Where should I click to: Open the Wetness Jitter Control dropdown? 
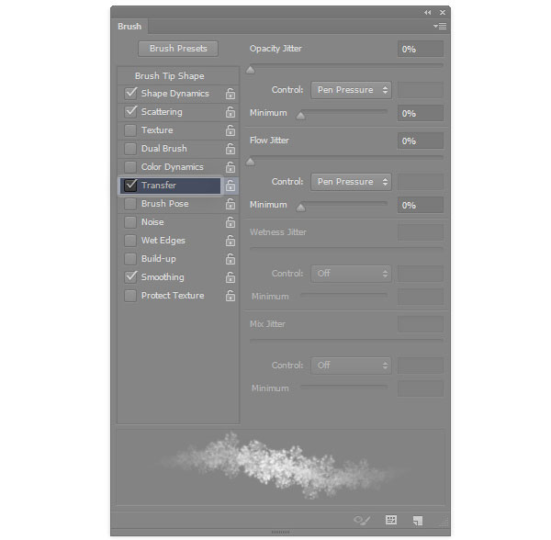(x=351, y=274)
